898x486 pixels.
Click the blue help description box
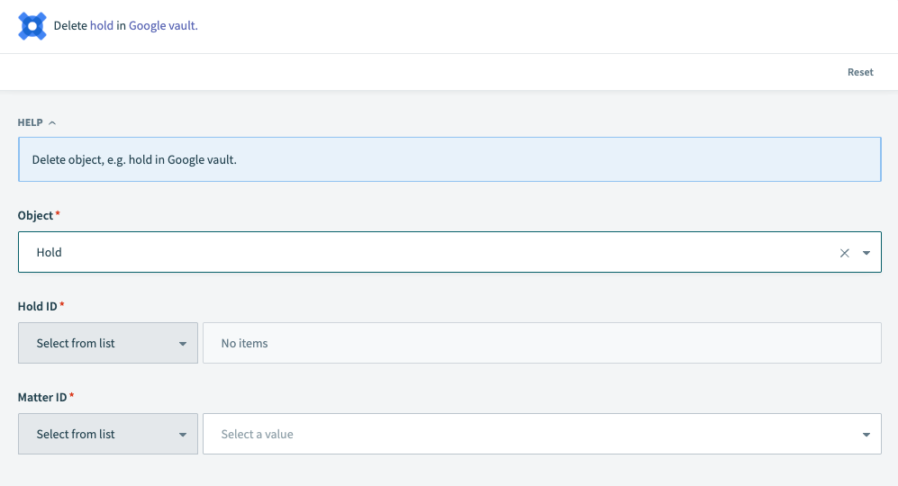click(449, 159)
